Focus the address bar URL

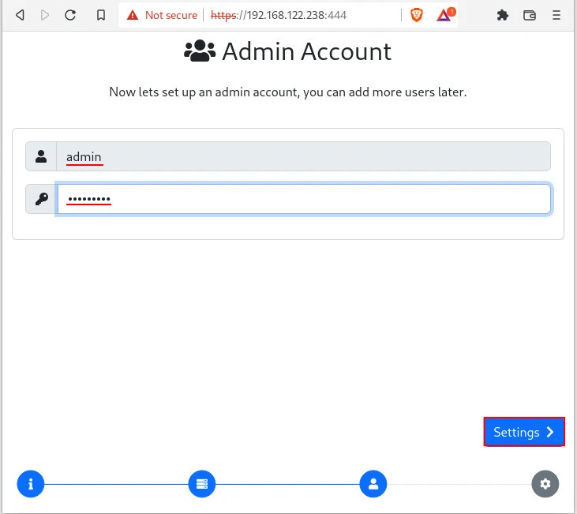(300, 15)
